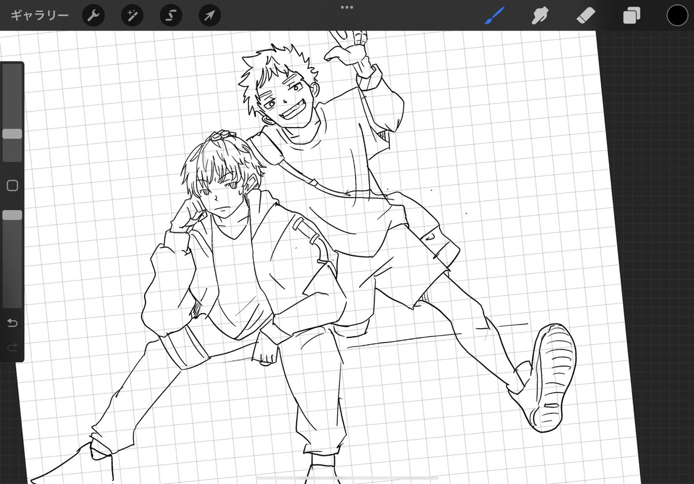The height and width of the screenshot is (484, 694).
Task: Select the blue Brush tool
Action: pos(494,16)
